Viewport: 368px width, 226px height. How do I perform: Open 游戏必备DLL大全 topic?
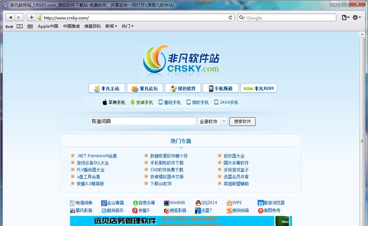tap(93, 163)
